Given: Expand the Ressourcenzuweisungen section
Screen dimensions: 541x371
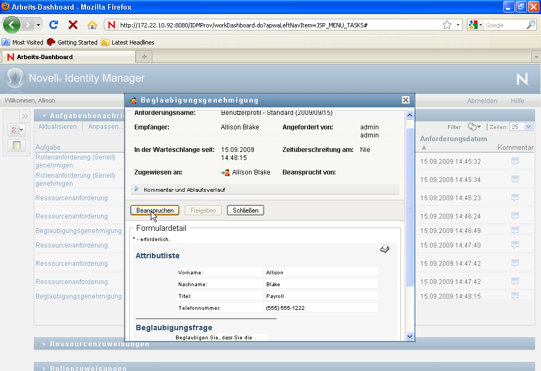Looking at the screenshot, I should tap(44, 344).
